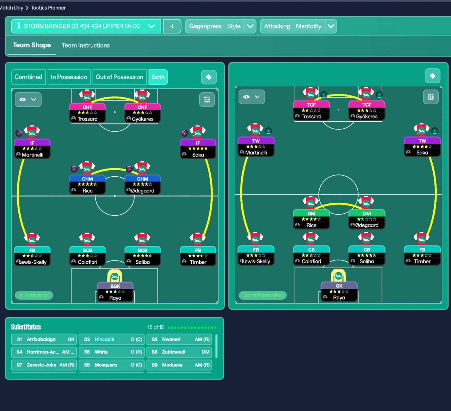Select Rice's shirt icon above the DM card
Viewport: 451px width, 411px height.
(311, 203)
